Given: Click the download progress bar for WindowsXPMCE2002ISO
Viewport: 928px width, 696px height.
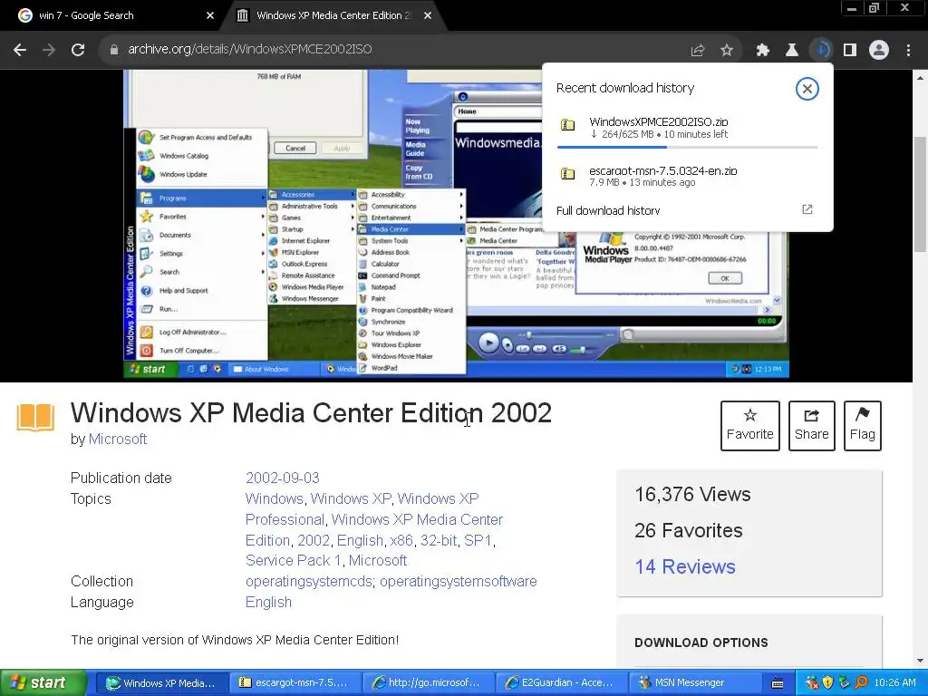Looking at the screenshot, I should coord(687,147).
